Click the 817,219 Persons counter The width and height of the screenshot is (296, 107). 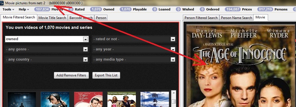pyautogui.click(x=272, y=9)
